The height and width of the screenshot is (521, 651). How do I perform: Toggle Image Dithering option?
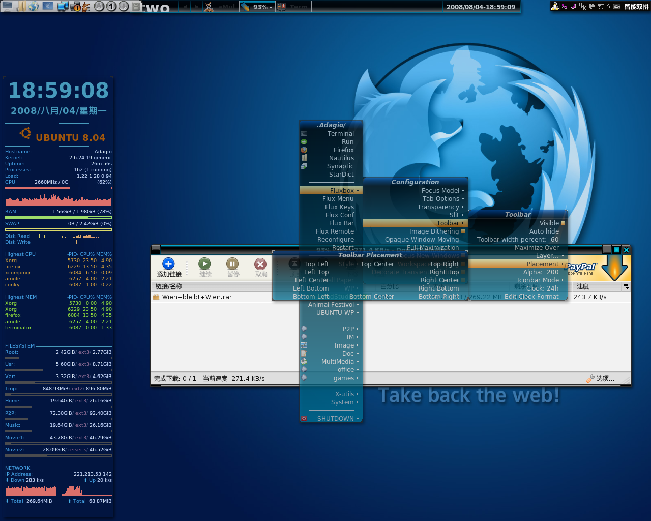point(416,231)
